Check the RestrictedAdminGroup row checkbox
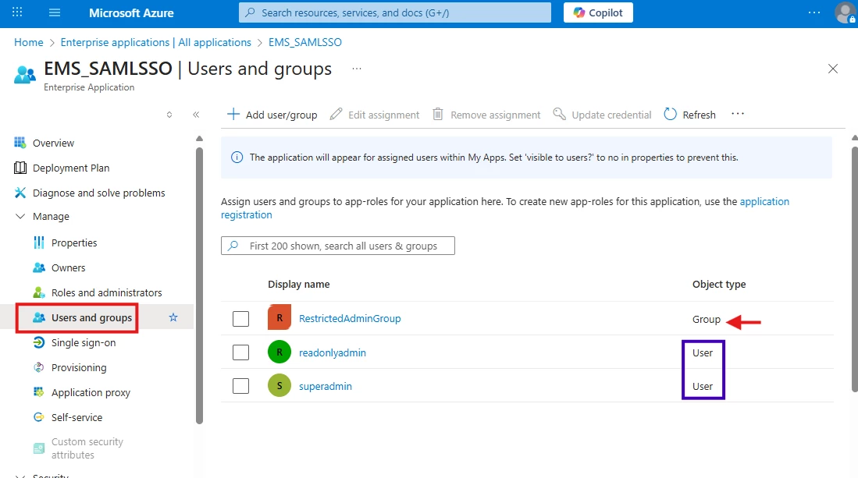Screen dimensions: 858x478 (x=240, y=318)
